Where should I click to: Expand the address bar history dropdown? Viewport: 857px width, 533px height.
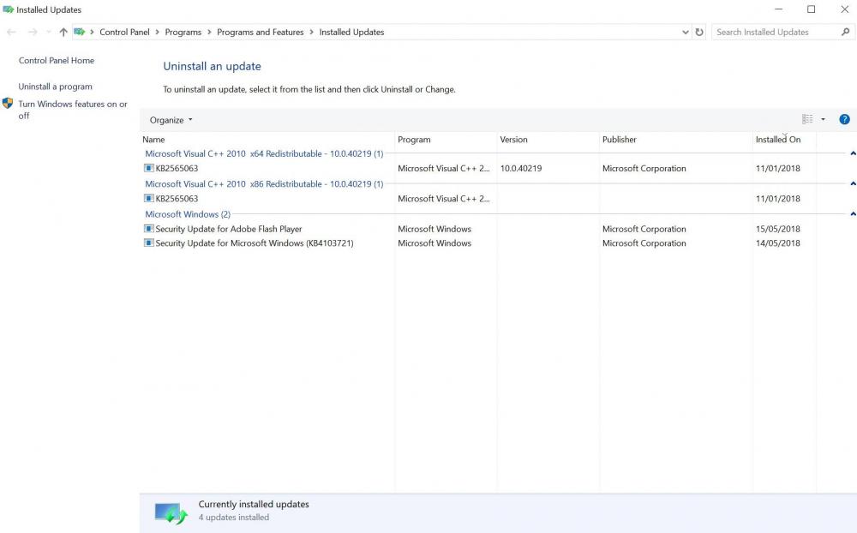click(686, 33)
